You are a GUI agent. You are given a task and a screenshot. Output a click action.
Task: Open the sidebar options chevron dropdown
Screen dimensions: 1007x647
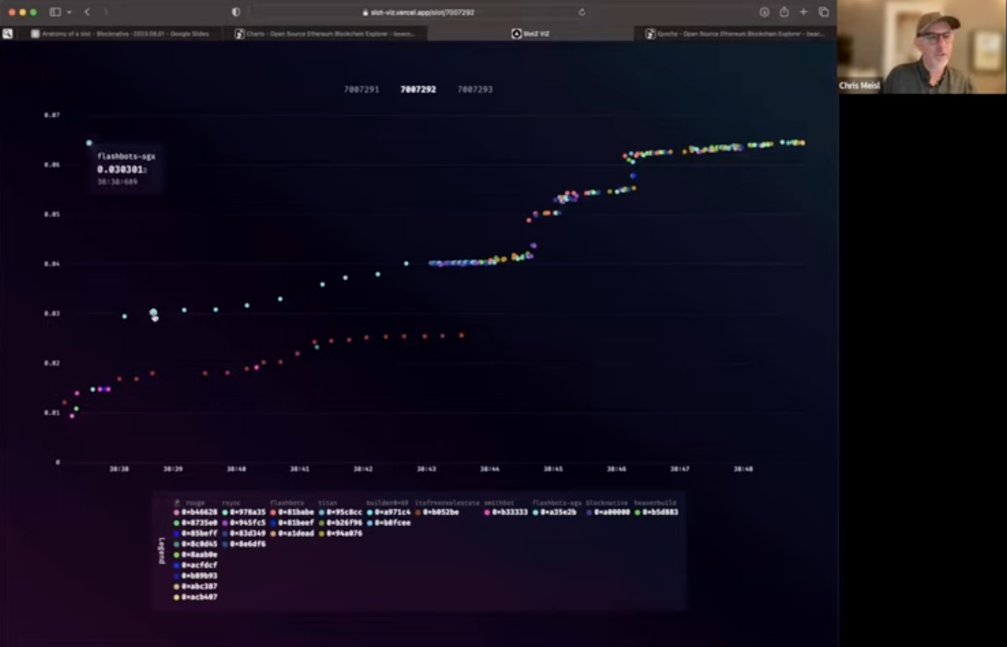[x=70, y=12]
